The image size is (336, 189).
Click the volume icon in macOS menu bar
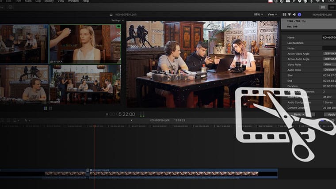pos(323,1)
